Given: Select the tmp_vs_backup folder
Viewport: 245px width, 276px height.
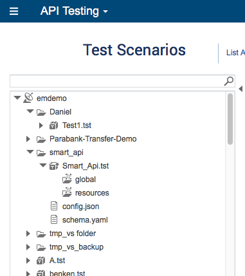Looking at the screenshot, I should [x=77, y=247].
